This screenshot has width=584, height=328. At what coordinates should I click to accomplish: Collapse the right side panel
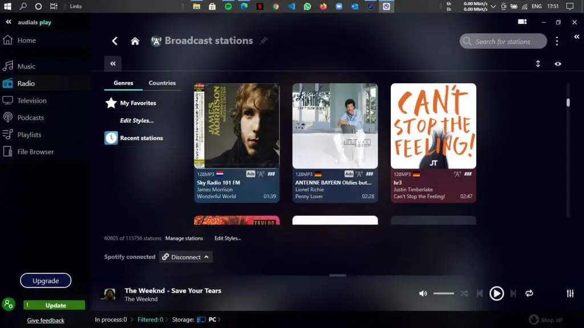(577, 36)
